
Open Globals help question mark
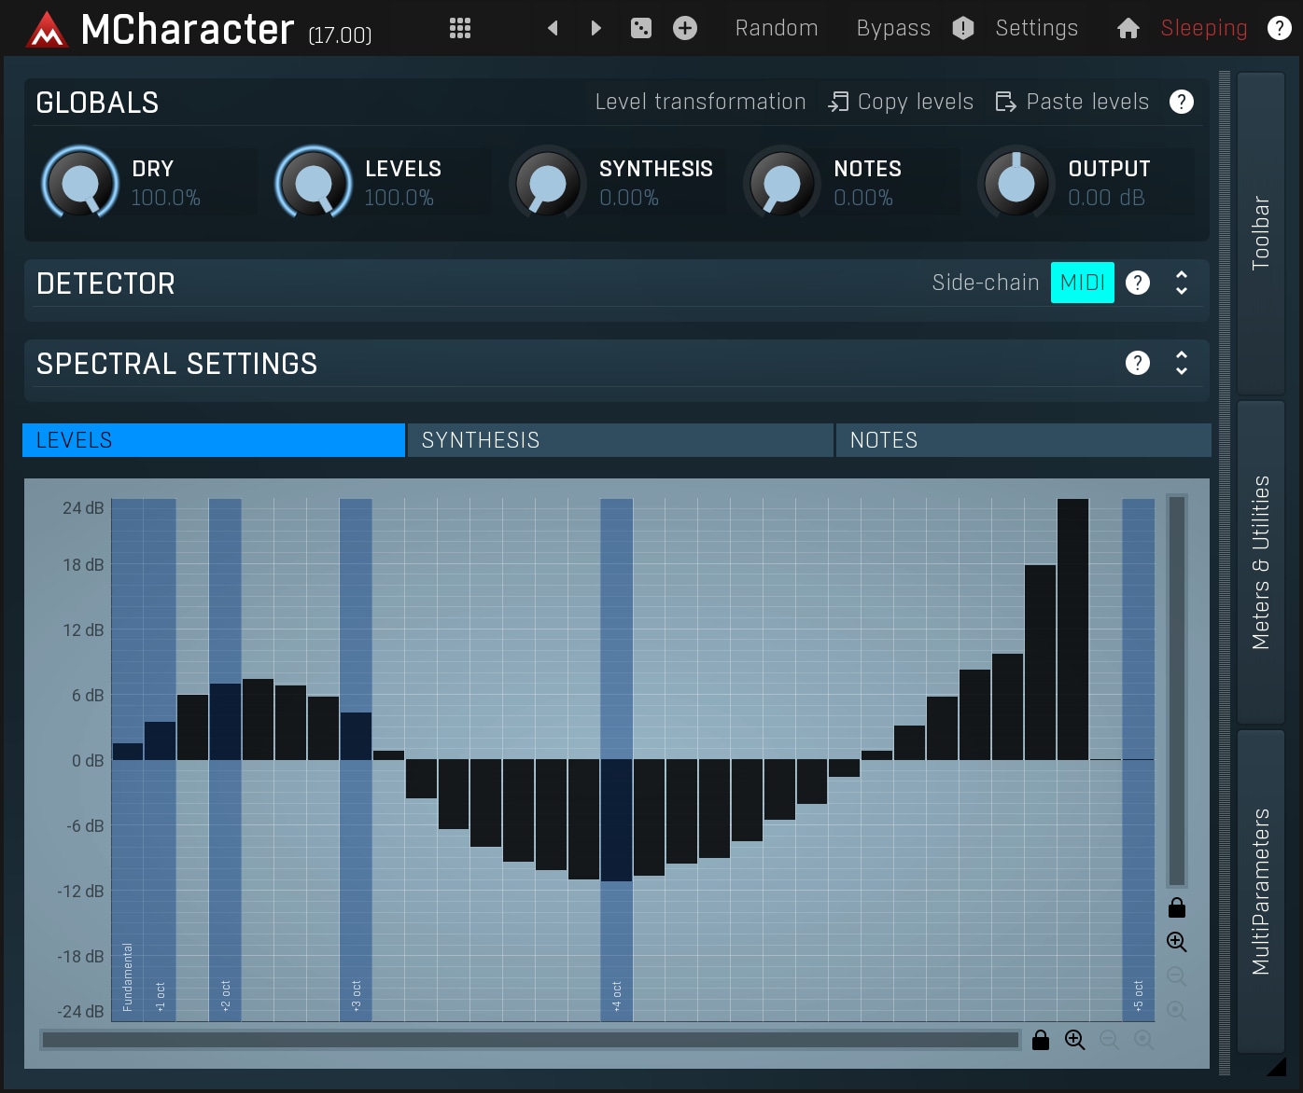(x=1181, y=102)
